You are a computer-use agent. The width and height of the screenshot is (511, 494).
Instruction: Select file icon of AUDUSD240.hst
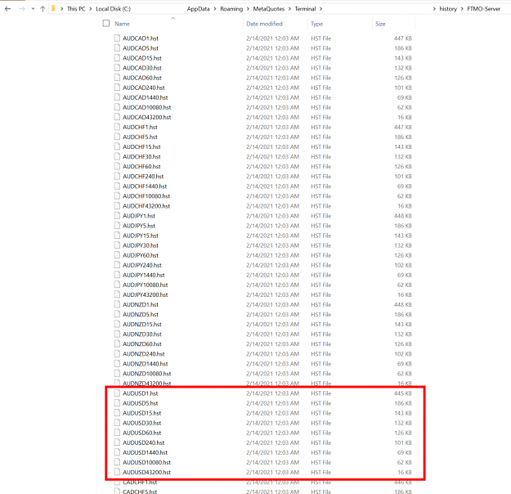tap(117, 442)
